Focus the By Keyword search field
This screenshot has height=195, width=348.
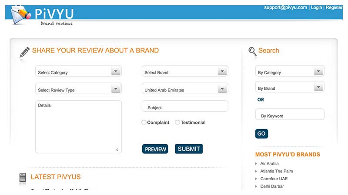(289, 115)
